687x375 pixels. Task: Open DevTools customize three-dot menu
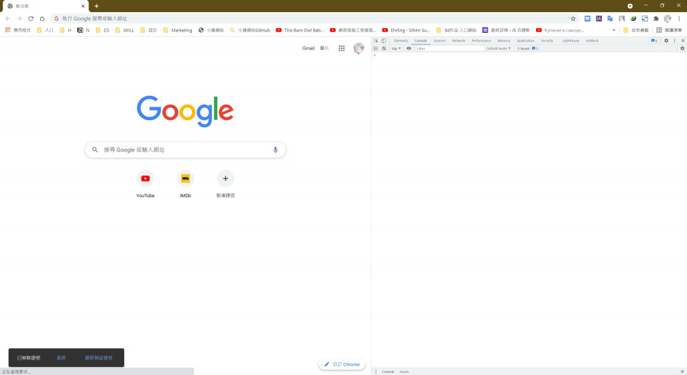(675, 41)
